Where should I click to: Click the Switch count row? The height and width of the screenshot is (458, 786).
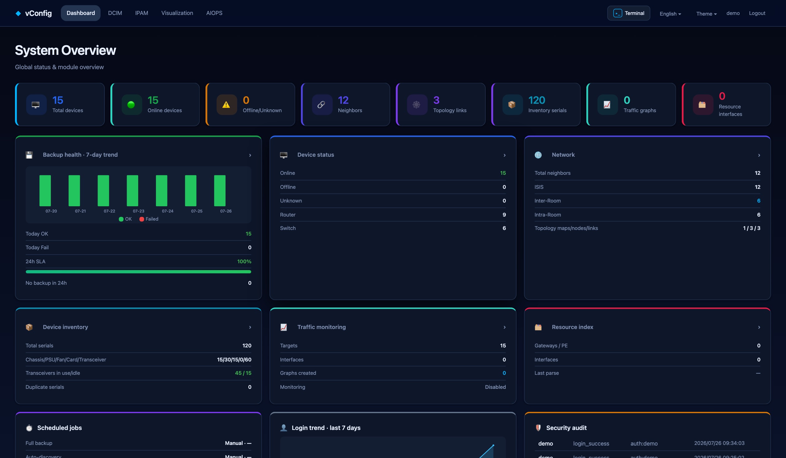[x=393, y=228]
